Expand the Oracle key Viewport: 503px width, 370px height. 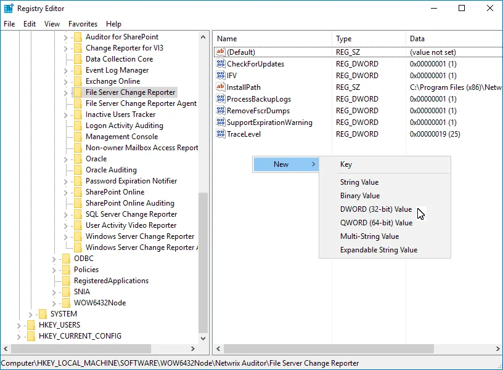click(x=65, y=159)
